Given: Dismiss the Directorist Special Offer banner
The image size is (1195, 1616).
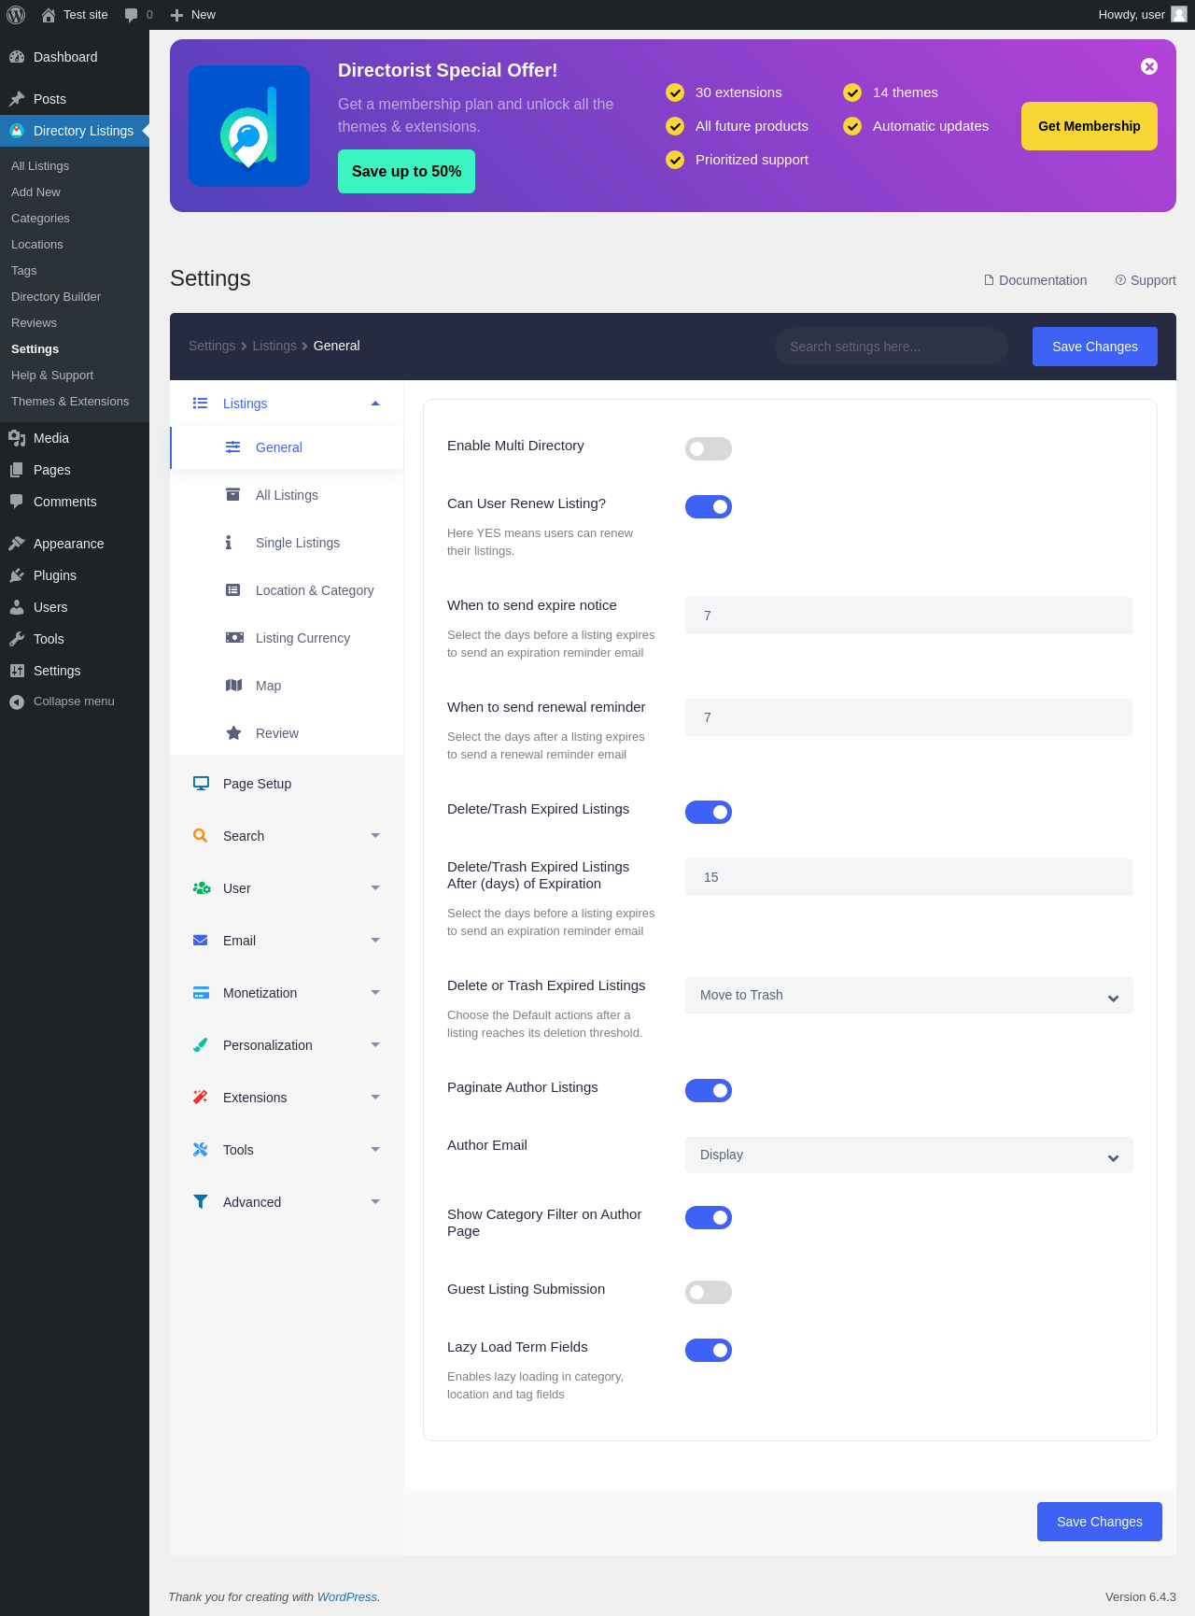Looking at the screenshot, I should [x=1149, y=66].
